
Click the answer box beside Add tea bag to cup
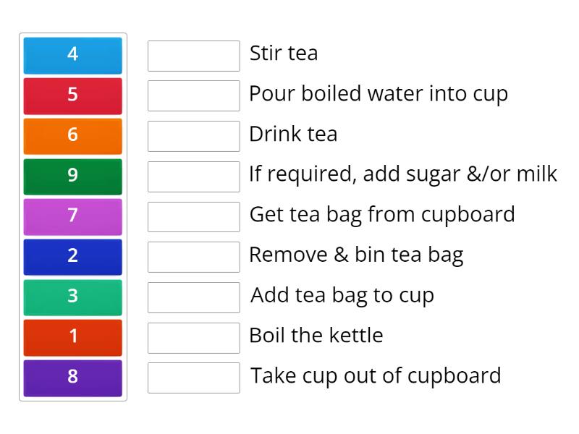point(193,297)
